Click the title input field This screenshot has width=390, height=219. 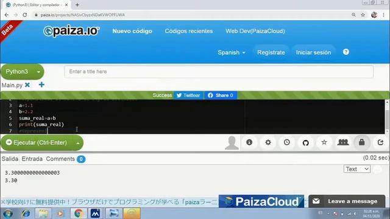pyautogui.click(x=219, y=72)
